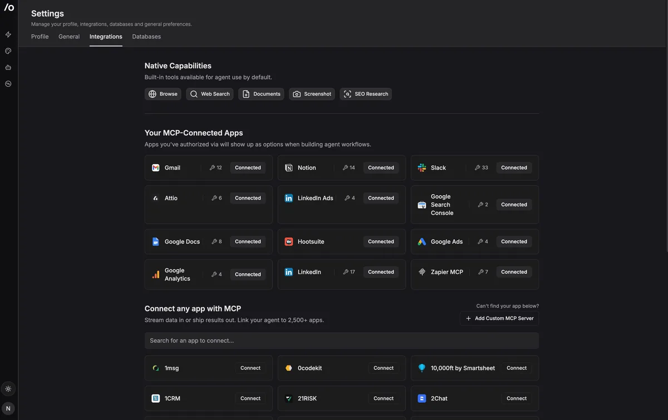Click the 1msg app icon
This screenshot has height=420, width=668.
(156, 368)
